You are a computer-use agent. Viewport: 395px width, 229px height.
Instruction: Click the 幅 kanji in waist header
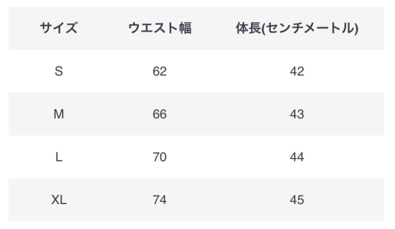[x=185, y=28]
